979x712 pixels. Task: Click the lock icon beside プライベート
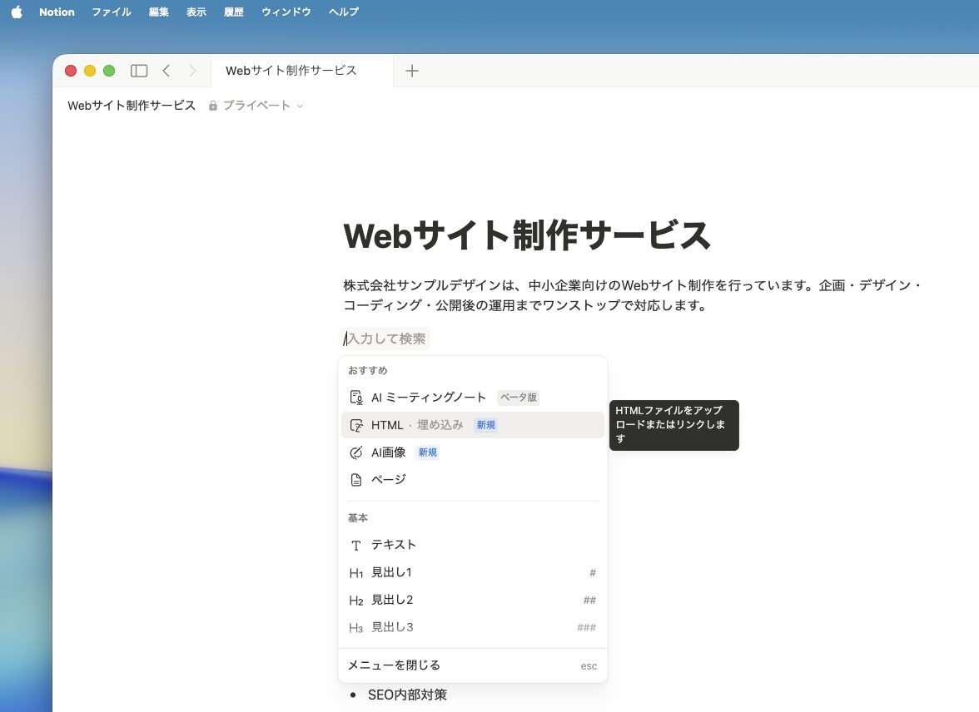pyautogui.click(x=213, y=106)
